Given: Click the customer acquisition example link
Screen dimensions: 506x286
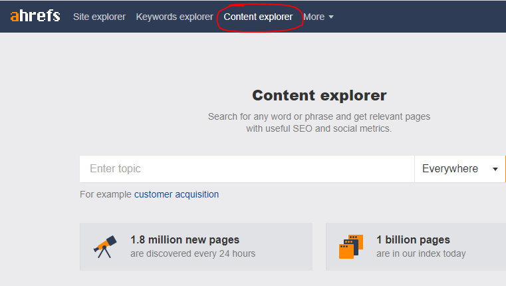Looking at the screenshot, I should (x=176, y=194).
